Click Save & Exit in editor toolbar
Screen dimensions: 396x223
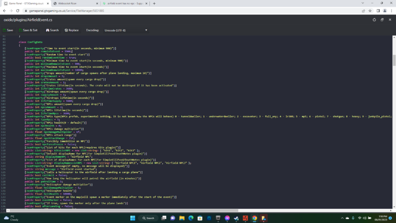coord(28,30)
